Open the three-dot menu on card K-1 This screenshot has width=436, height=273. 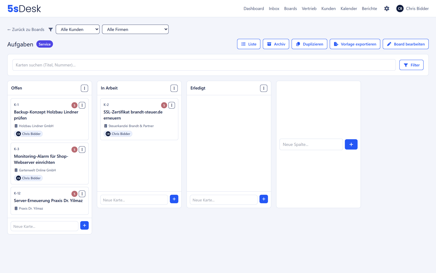point(82,105)
